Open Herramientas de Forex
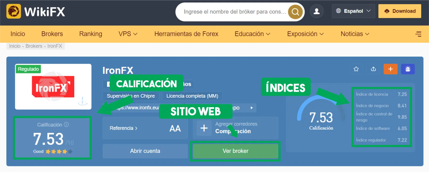This screenshot has width=429, height=172. click(x=186, y=34)
